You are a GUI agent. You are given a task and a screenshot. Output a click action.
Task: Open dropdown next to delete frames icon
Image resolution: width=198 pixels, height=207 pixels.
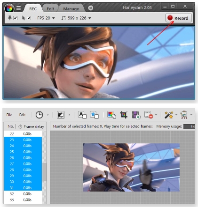point(156,115)
